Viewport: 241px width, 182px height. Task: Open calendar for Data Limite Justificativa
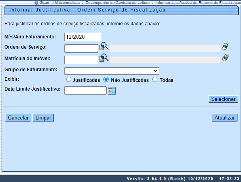coord(112,91)
